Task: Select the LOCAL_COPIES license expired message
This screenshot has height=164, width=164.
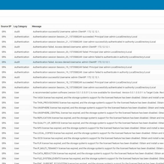Action: pos(98,133)
